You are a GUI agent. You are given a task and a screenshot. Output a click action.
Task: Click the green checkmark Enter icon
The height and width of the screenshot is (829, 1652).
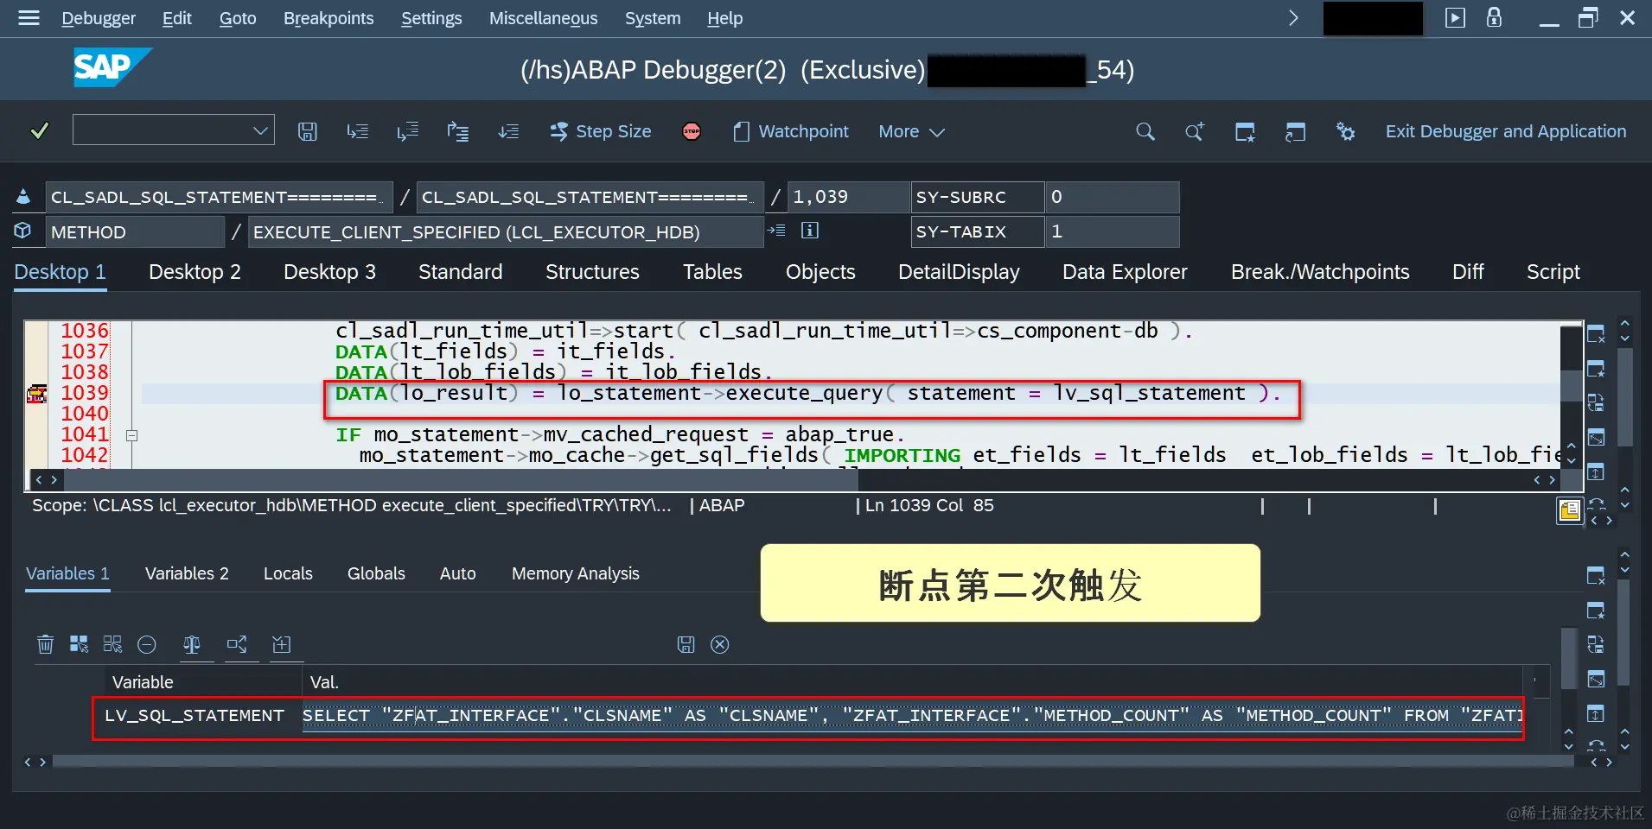39,131
